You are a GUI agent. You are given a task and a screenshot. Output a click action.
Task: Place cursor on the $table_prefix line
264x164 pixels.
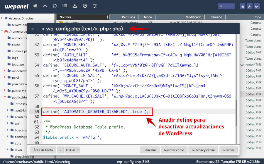pos(72,137)
